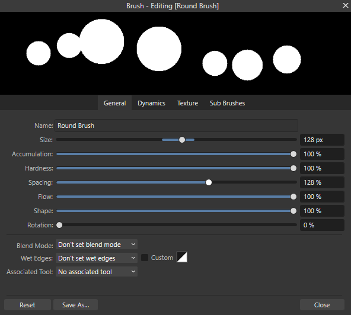
Task: Open the Wet Edges dropdown
Action: tap(97, 258)
